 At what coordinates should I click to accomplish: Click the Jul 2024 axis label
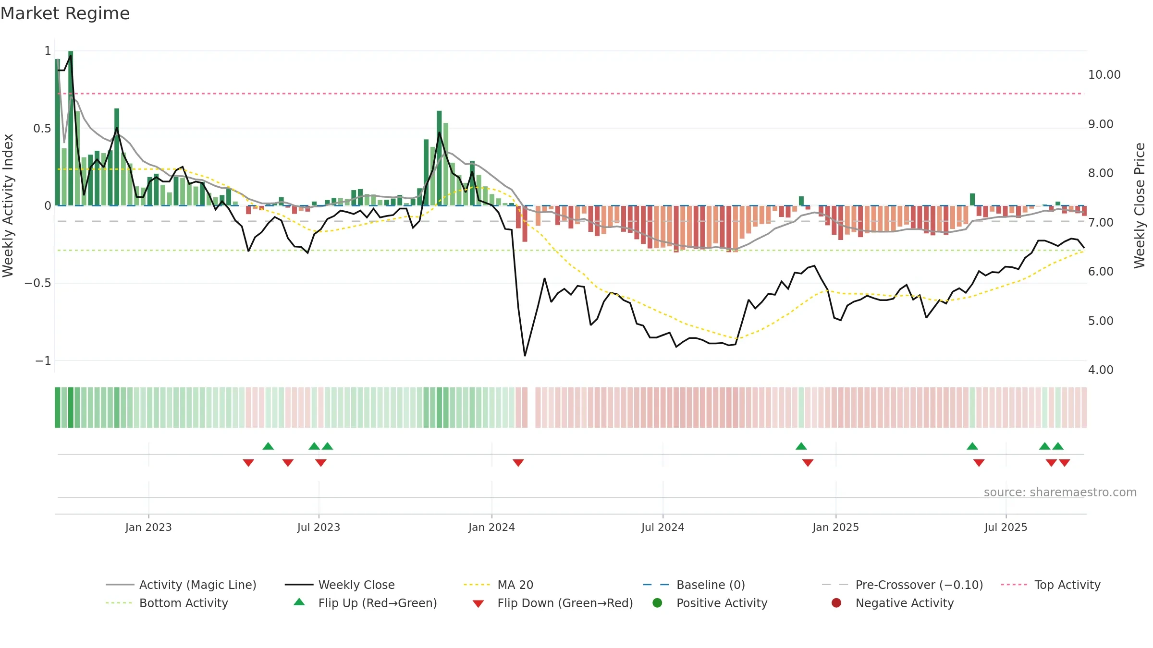click(662, 527)
